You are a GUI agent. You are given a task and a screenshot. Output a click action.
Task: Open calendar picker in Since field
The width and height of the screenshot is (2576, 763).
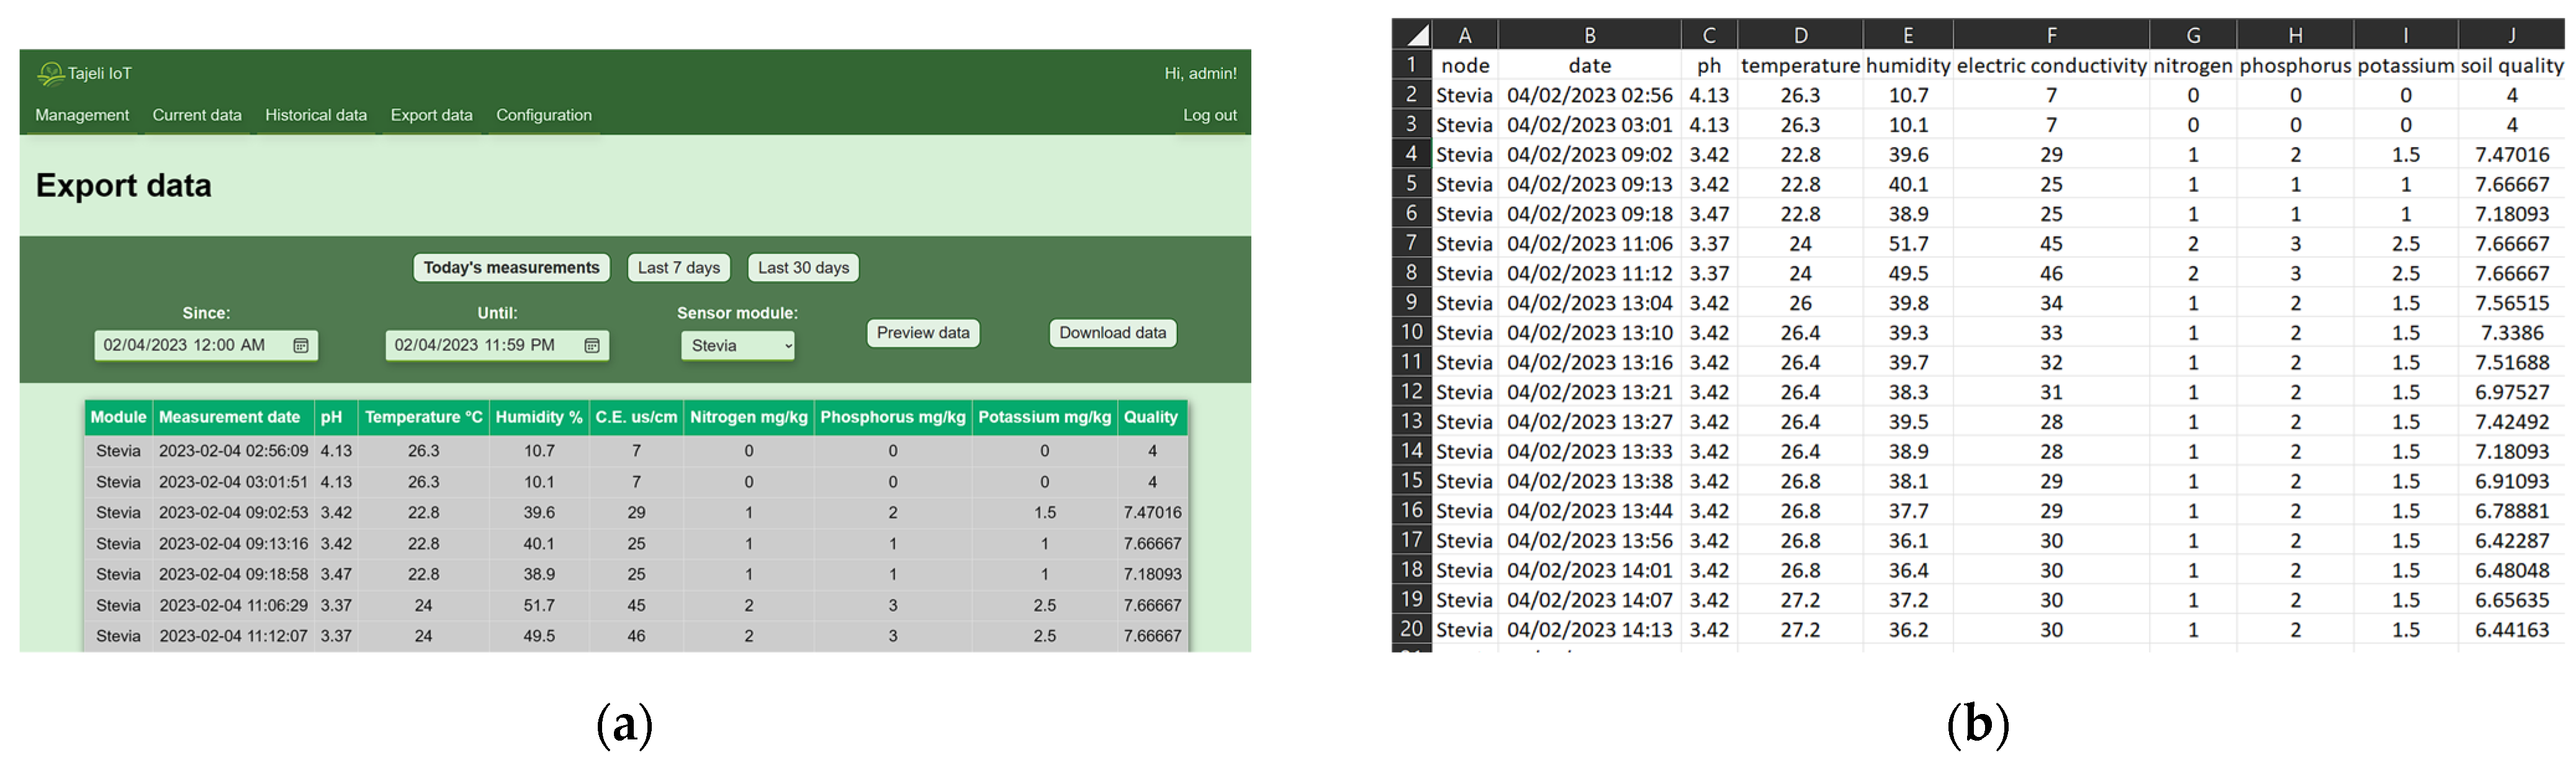click(x=300, y=345)
